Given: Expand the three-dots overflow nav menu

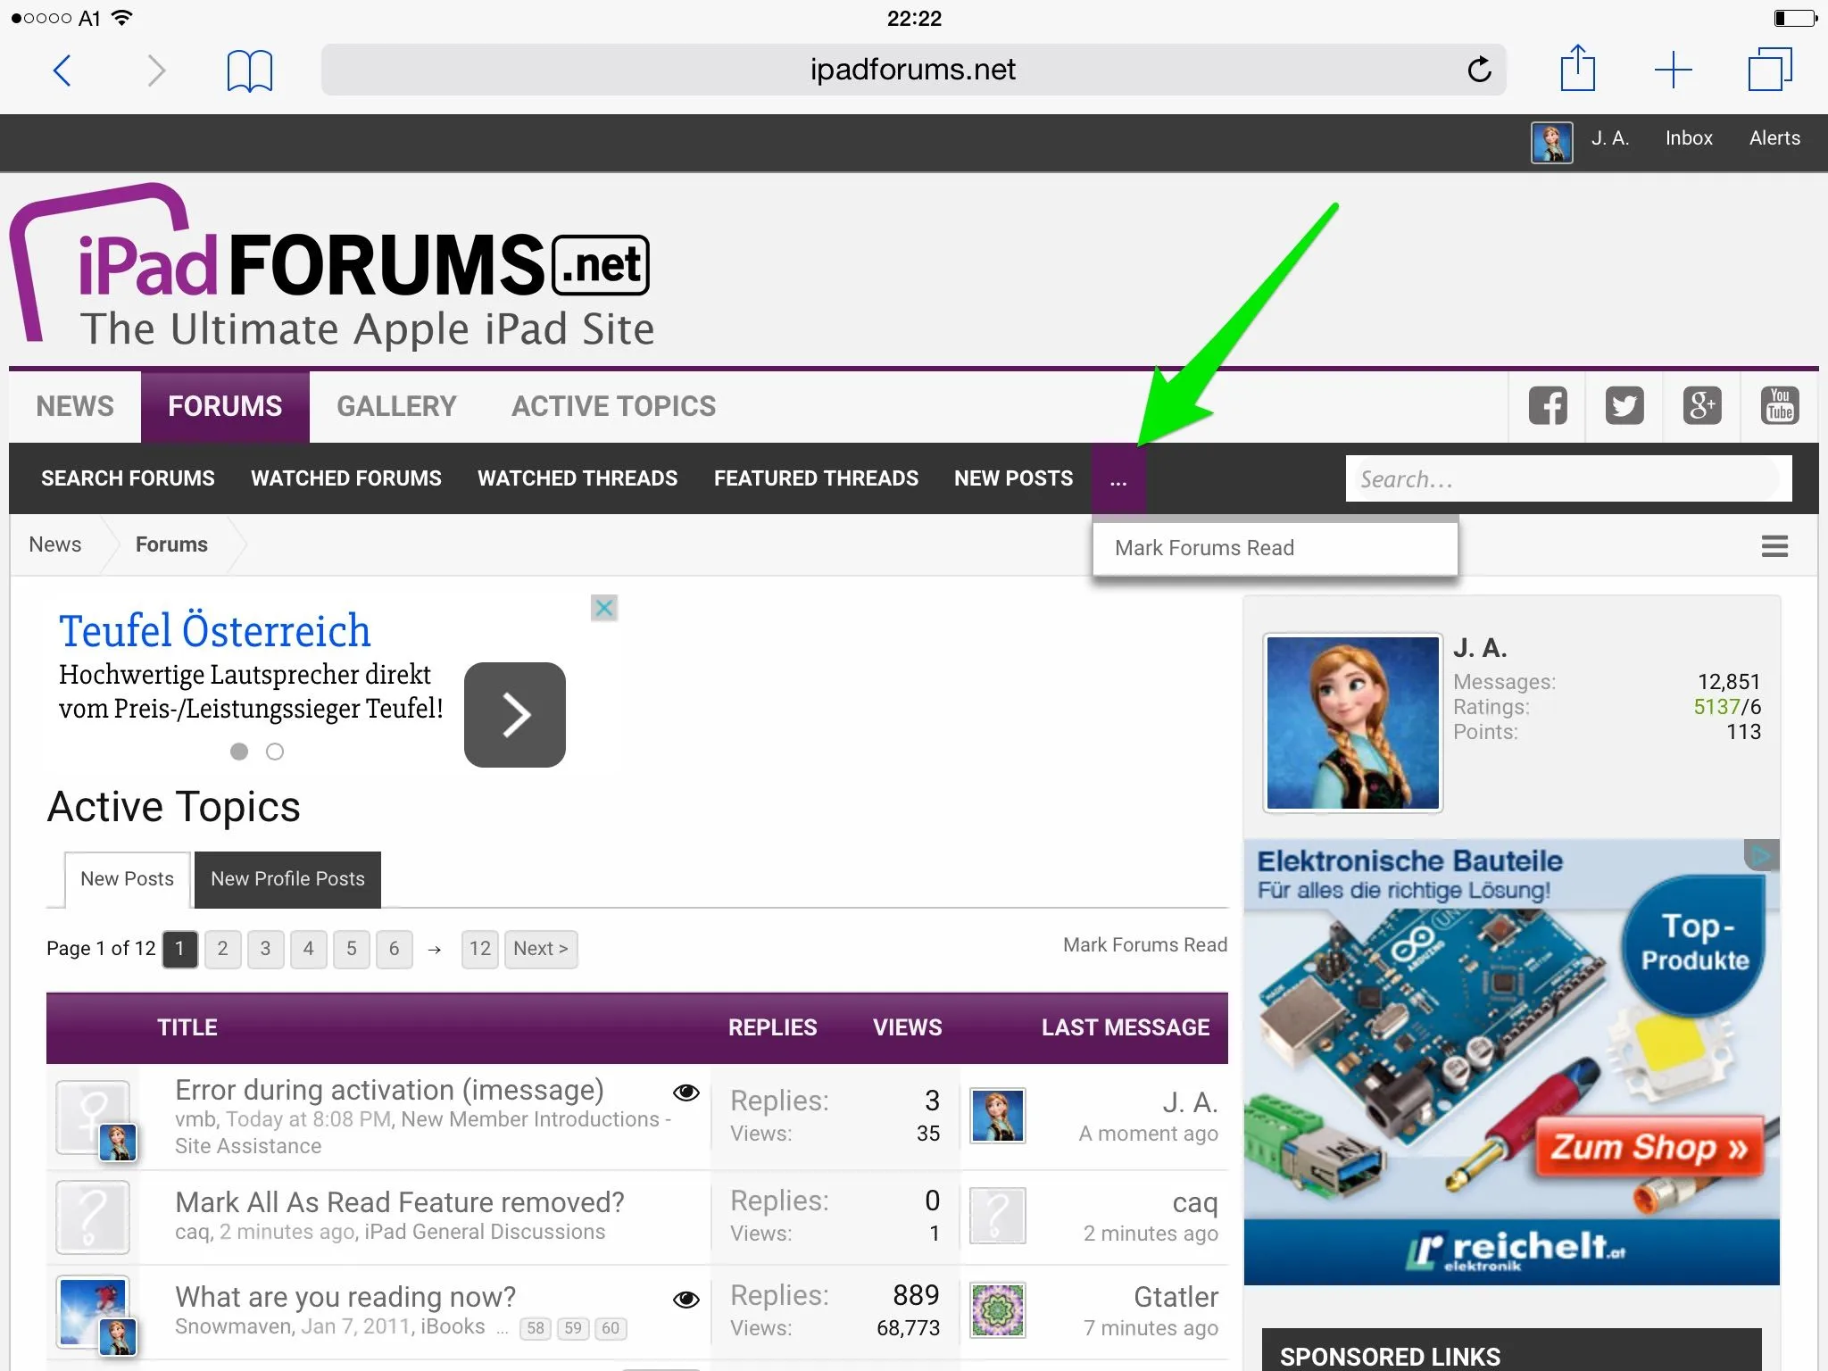Looking at the screenshot, I should pyautogui.click(x=1118, y=478).
